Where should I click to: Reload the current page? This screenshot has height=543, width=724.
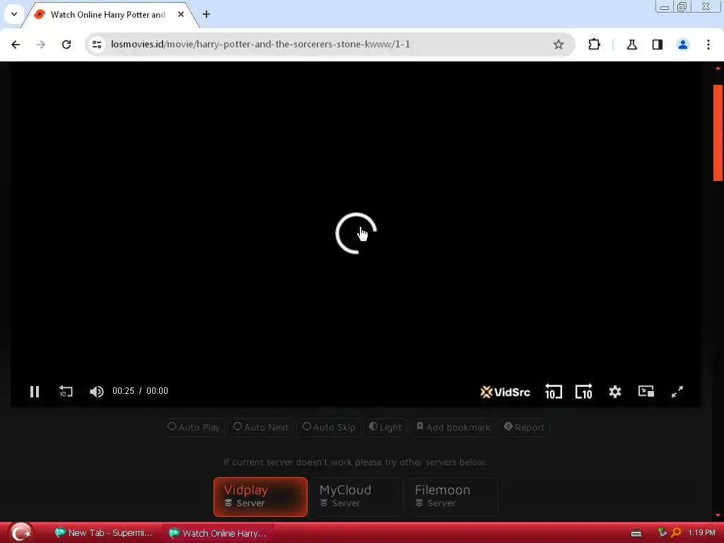66,45
